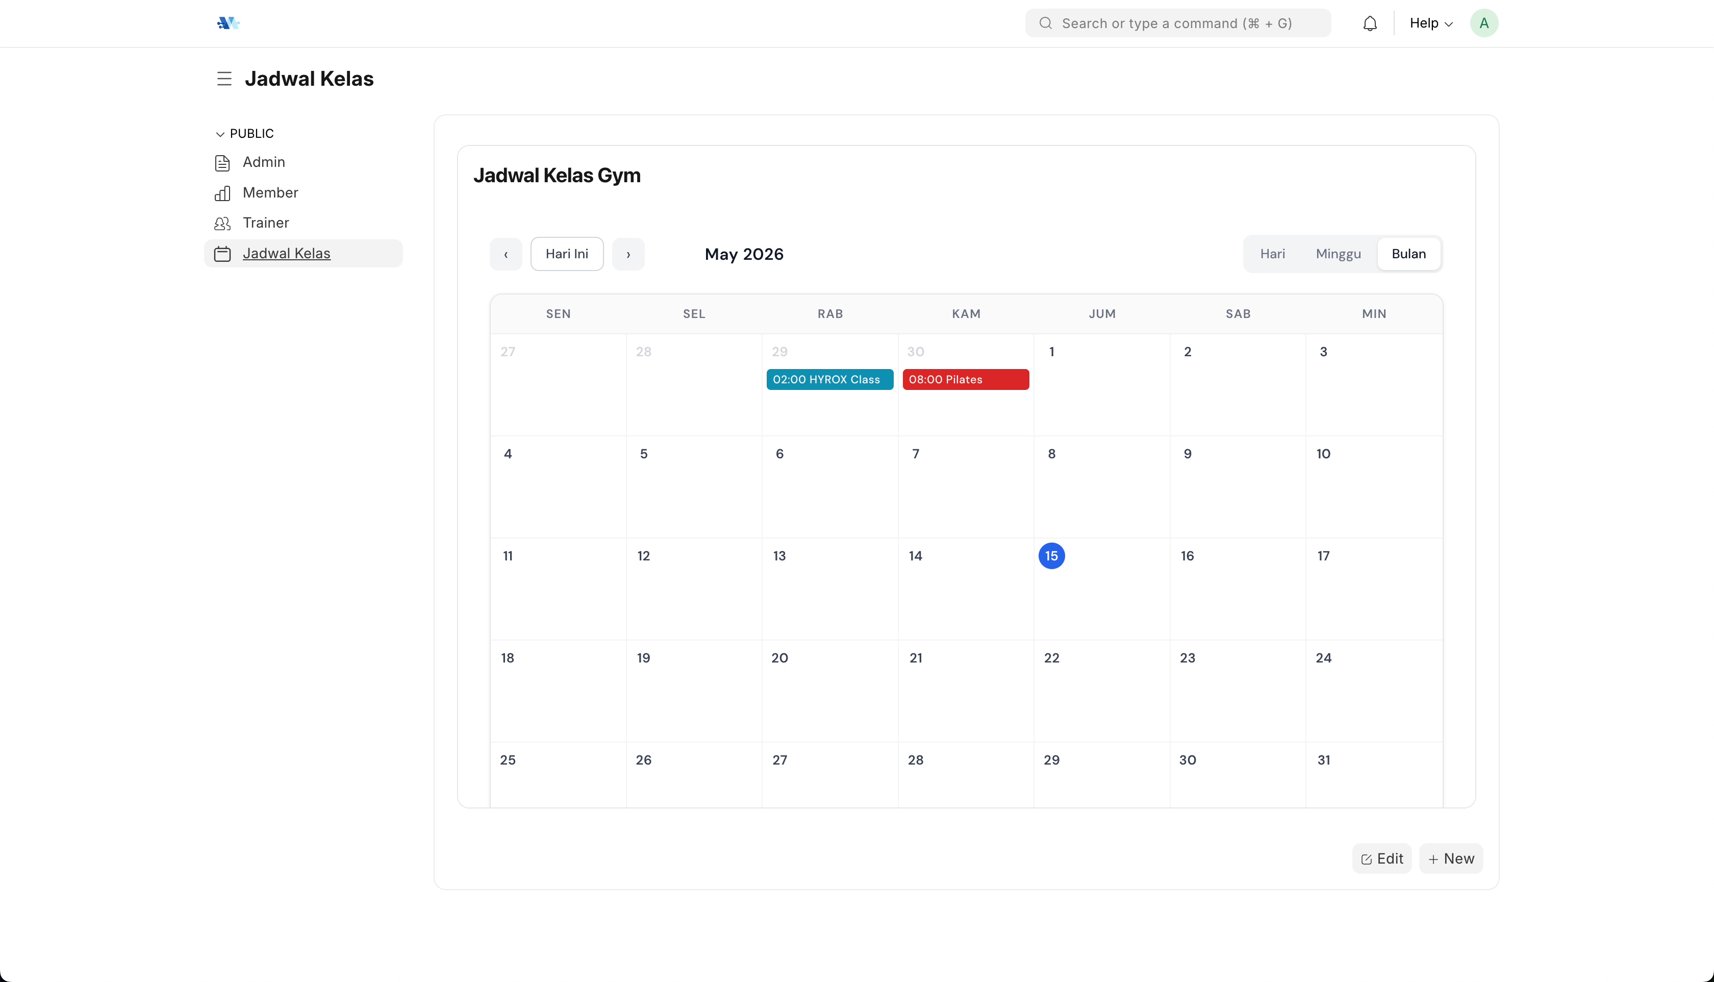Click the Member chart icon
This screenshot has width=1714, height=982.
tap(222, 193)
